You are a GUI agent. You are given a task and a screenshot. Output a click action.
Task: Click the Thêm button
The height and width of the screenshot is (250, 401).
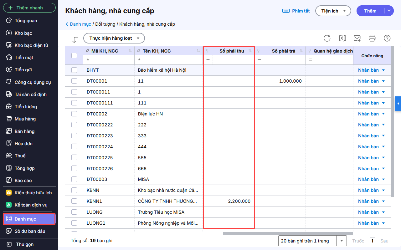[x=370, y=11]
